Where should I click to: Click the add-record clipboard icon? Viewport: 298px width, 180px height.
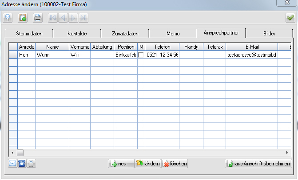[23, 18]
